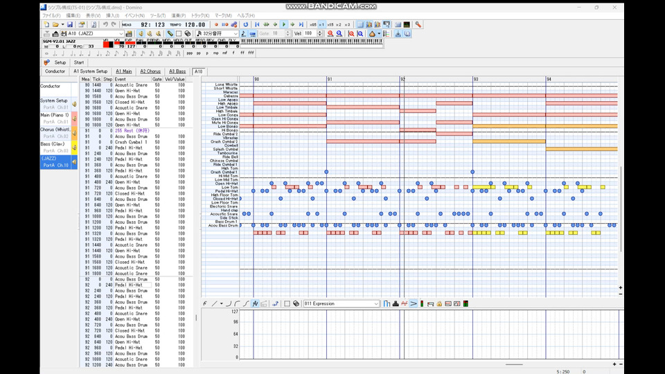Click the Open folder icon in toolbar
Image resolution: width=665 pixels, height=374 pixels.
point(55,25)
